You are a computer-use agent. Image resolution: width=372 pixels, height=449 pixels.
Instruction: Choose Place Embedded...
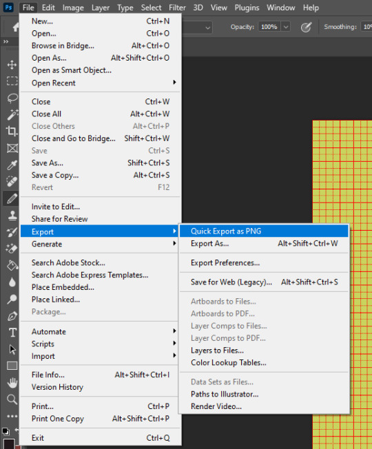[100, 287]
